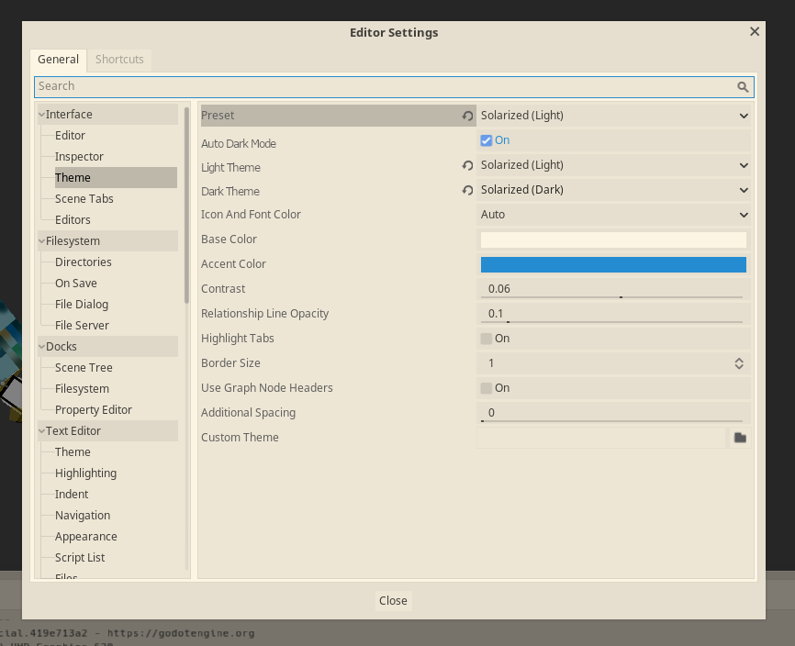795x646 pixels.
Task: Click the Close button
Action: tap(393, 601)
